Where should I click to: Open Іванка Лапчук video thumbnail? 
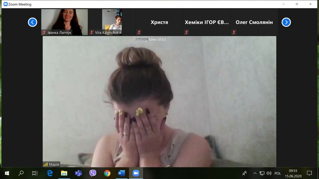[64, 22]
